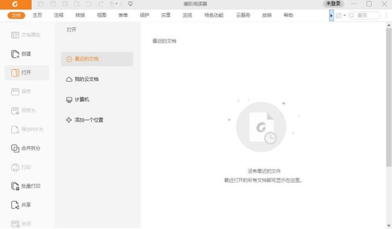The height and width of the screenshot is (229, 392).
Task: Click the undo arrow in quick access toolbar
Action: (89, 4)
